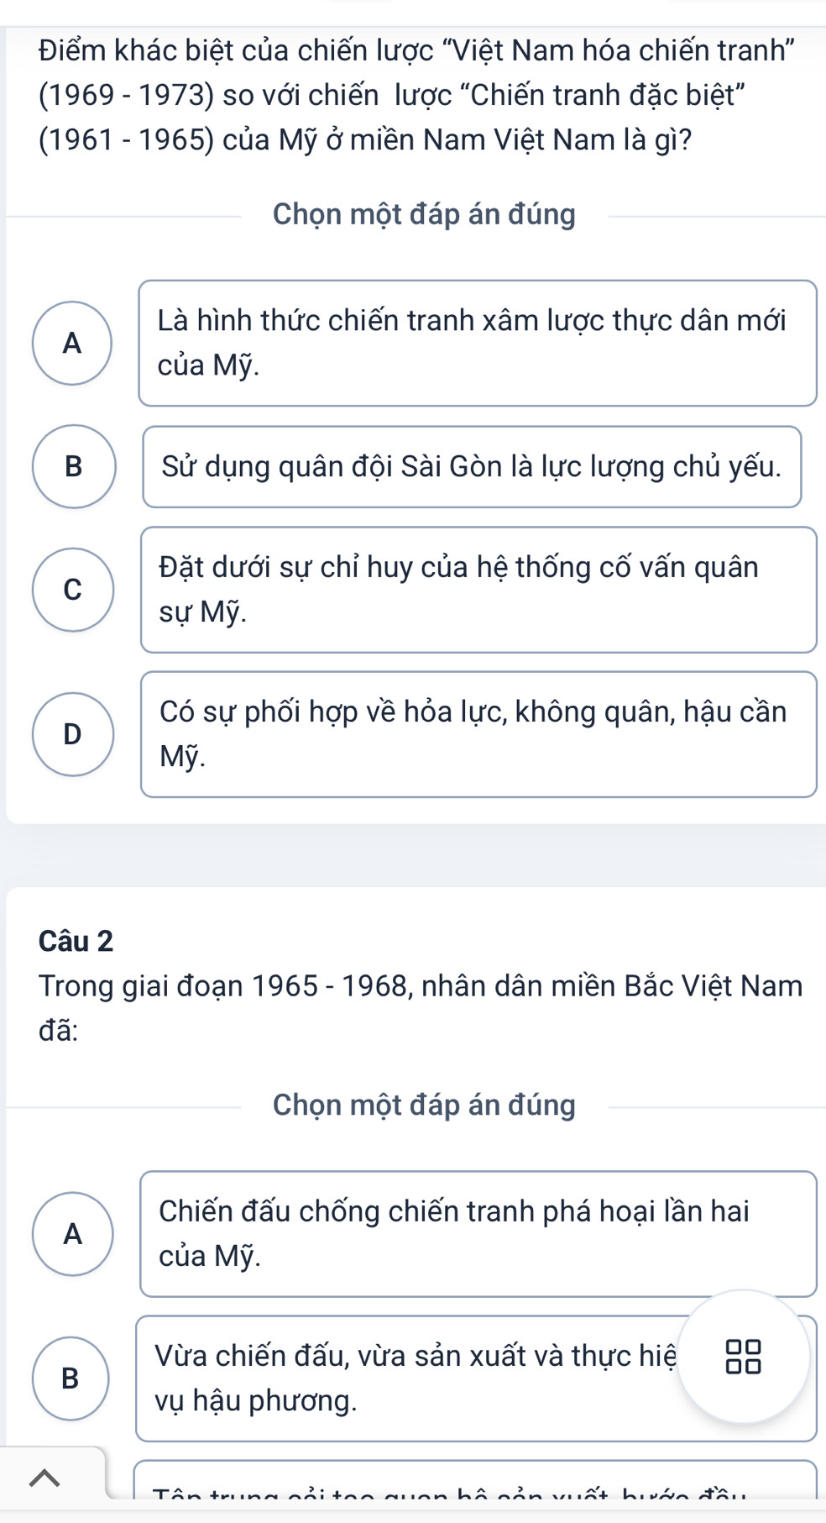Open the floating question grid button
Screen dimensions: 826x1523
[743, 1357]
